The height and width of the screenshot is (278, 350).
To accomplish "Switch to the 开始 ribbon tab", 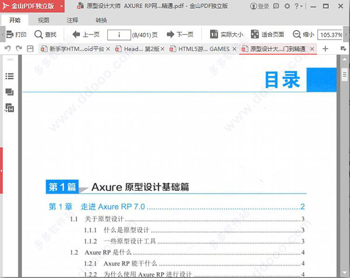I will click(x=15, y=20).
